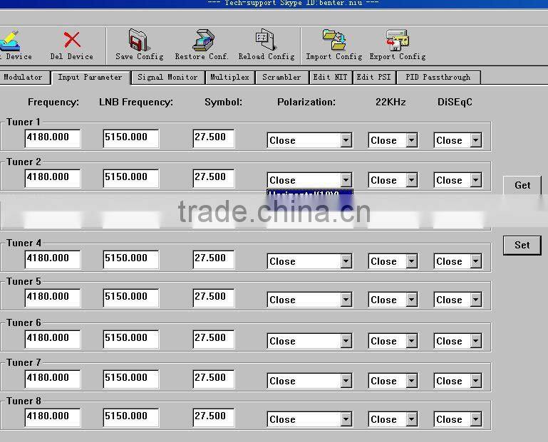Open Tuner 2 DiSEqC dropdown
This screenshot has height=442, width=548.
475,181
